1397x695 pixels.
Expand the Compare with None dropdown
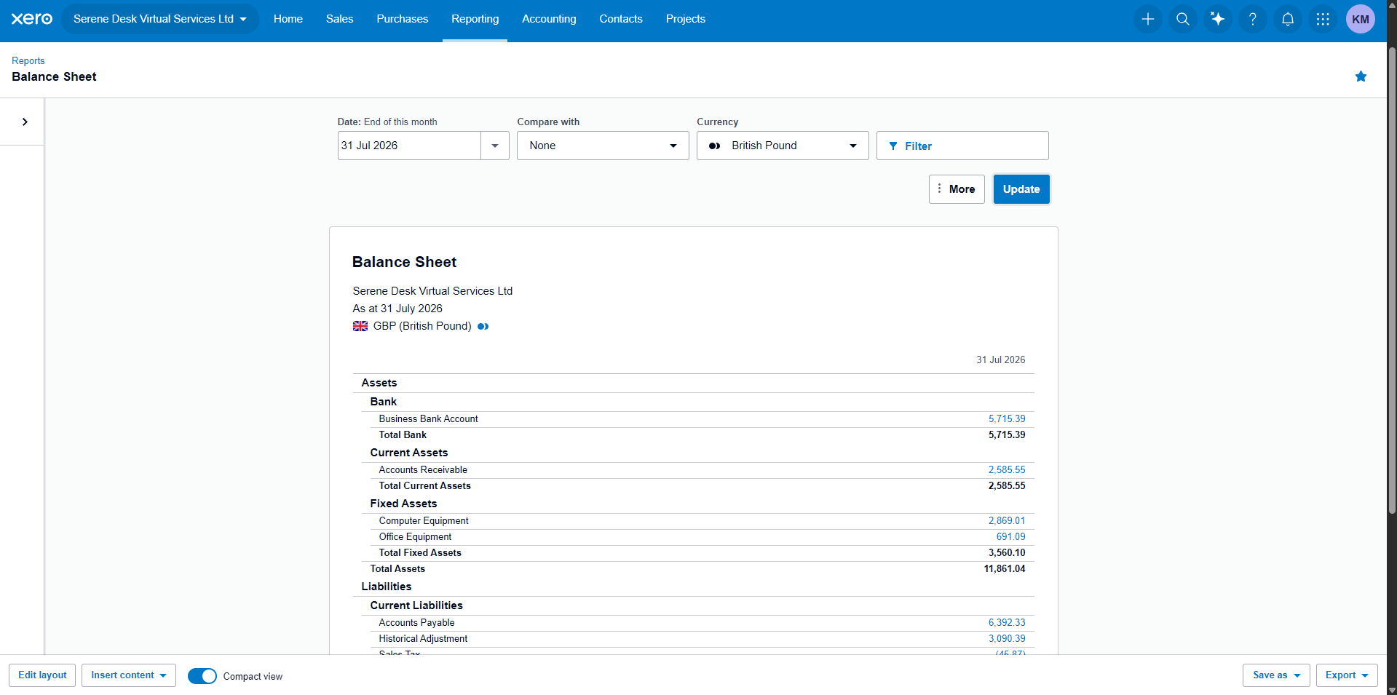click(603, 146)
